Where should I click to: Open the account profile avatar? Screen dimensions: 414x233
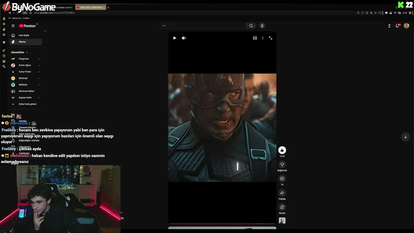(407, 26)
